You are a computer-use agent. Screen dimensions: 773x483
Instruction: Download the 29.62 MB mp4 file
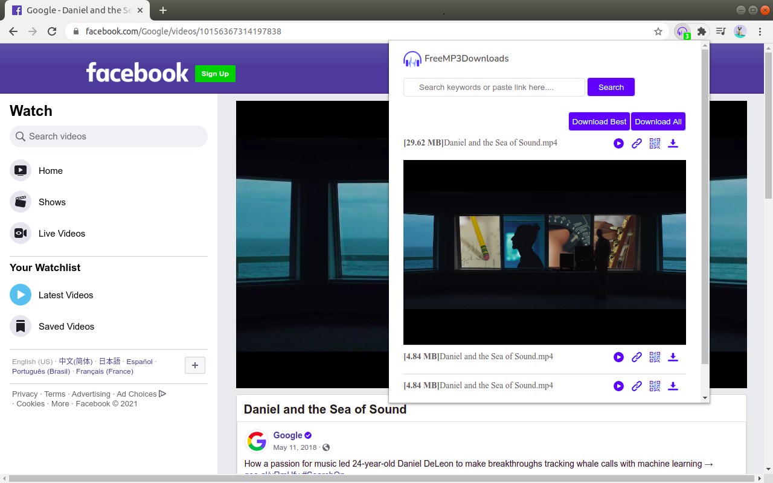coord(673,144)
